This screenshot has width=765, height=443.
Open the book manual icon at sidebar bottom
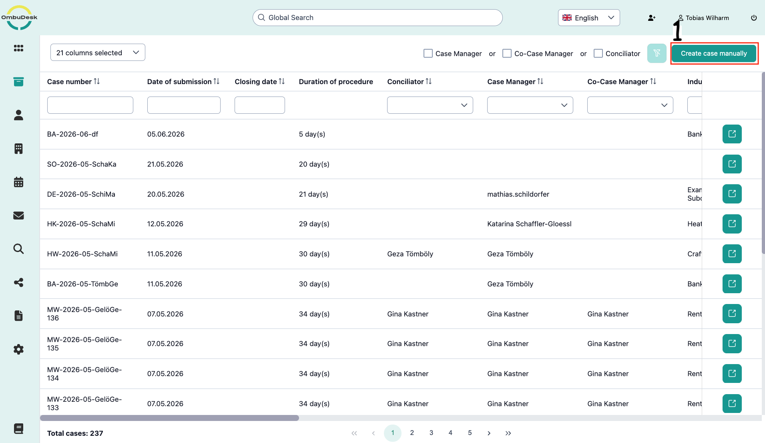click(18, 429)
